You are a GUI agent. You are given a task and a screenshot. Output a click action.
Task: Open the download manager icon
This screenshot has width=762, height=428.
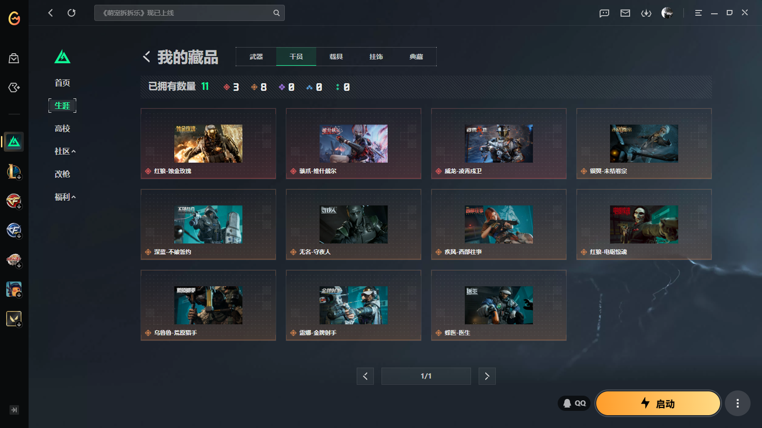click(x=646, y=13)
